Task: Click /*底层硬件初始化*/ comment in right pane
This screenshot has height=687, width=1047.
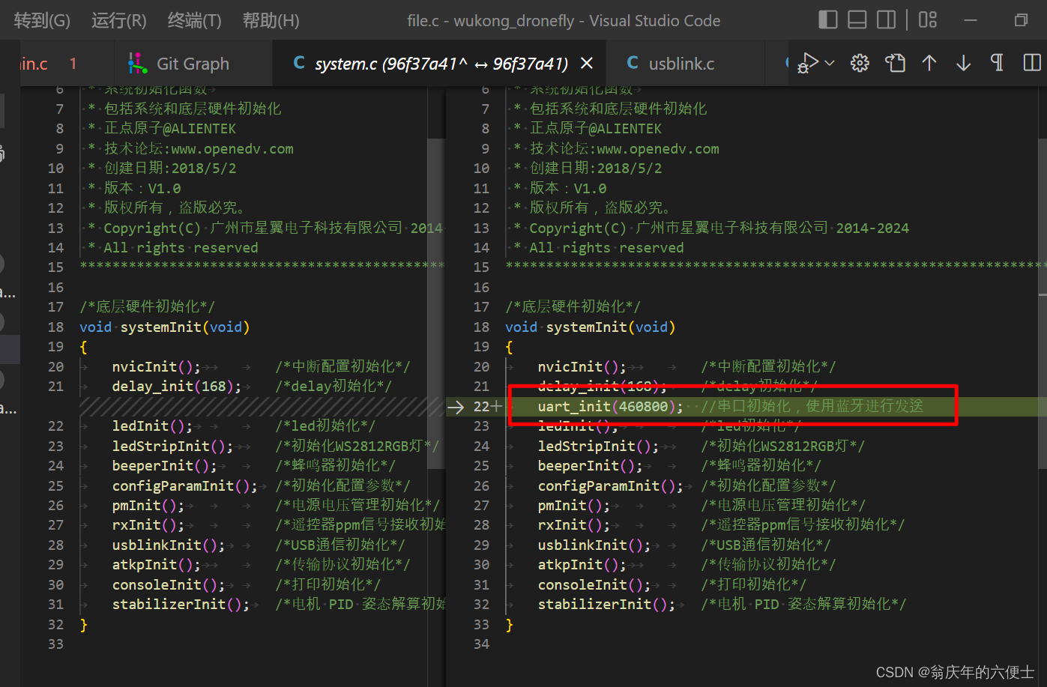Action: (x=573, y=306)
